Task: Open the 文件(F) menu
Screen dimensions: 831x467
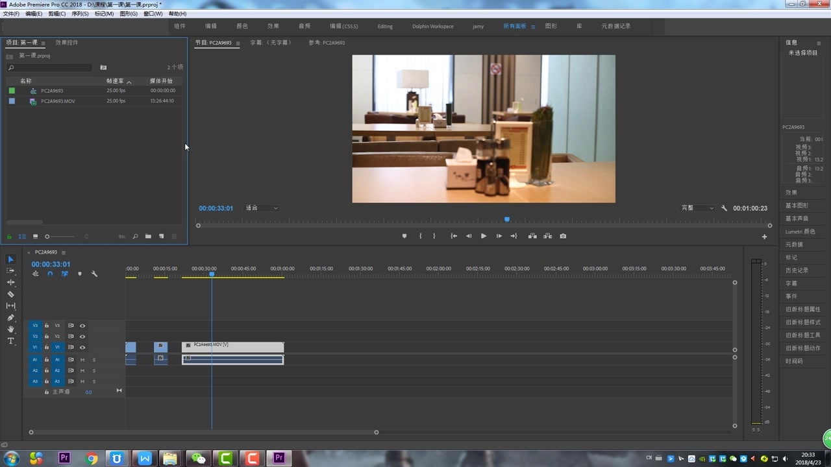Action: (11, 14)
